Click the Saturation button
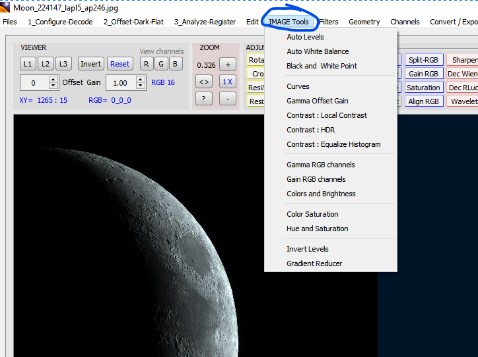Image resolution: width=478 pixels, height=357 pixels. pos(424,88)
